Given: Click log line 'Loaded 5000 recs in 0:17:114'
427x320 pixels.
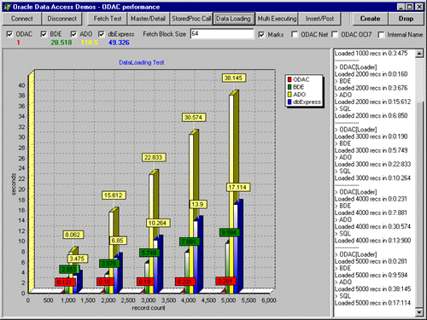Looking at the screenshot, I should tap(372, 303).
